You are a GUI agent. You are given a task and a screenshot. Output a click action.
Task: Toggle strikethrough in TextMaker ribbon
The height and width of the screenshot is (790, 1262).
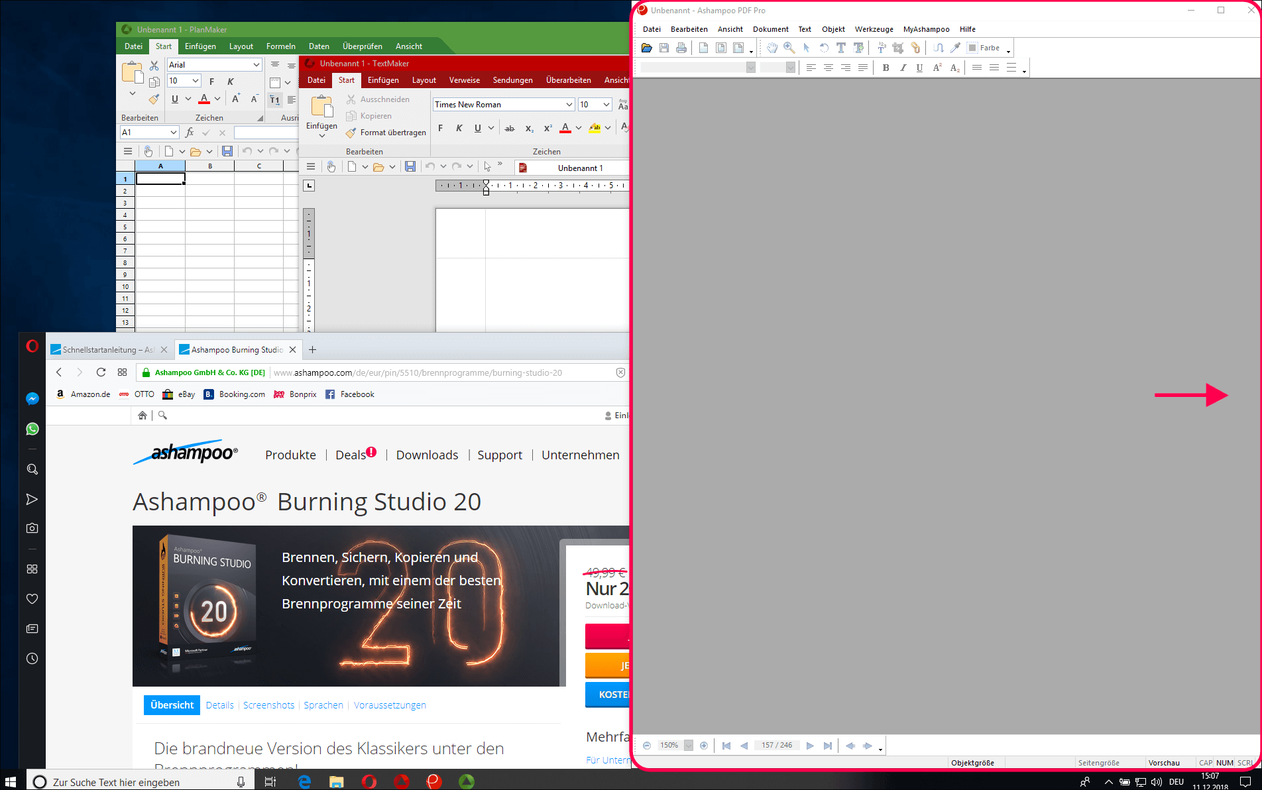point(510,128)
